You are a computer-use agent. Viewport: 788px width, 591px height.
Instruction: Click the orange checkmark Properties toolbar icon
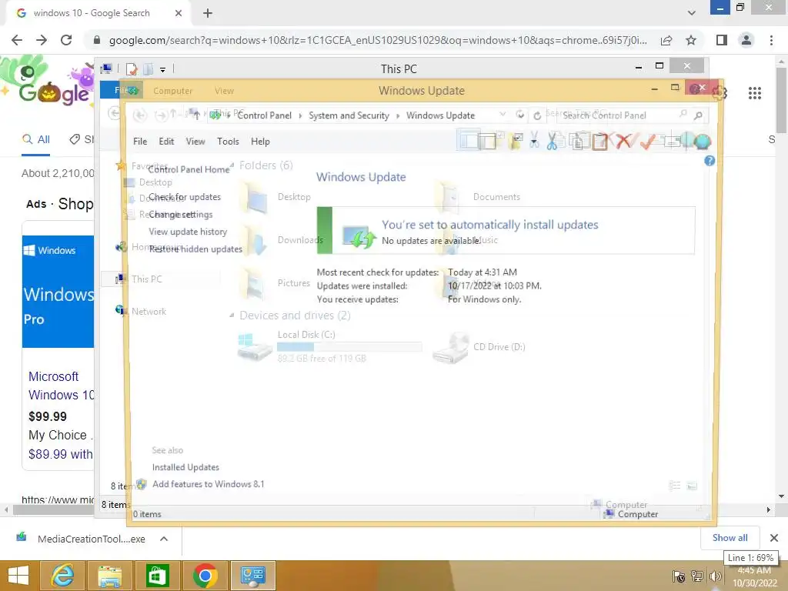647,142
